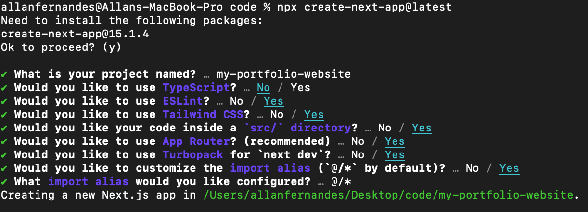Click the purple 'Tailwind CSS' keyword

pyautogui.click(x=203, y=115)
